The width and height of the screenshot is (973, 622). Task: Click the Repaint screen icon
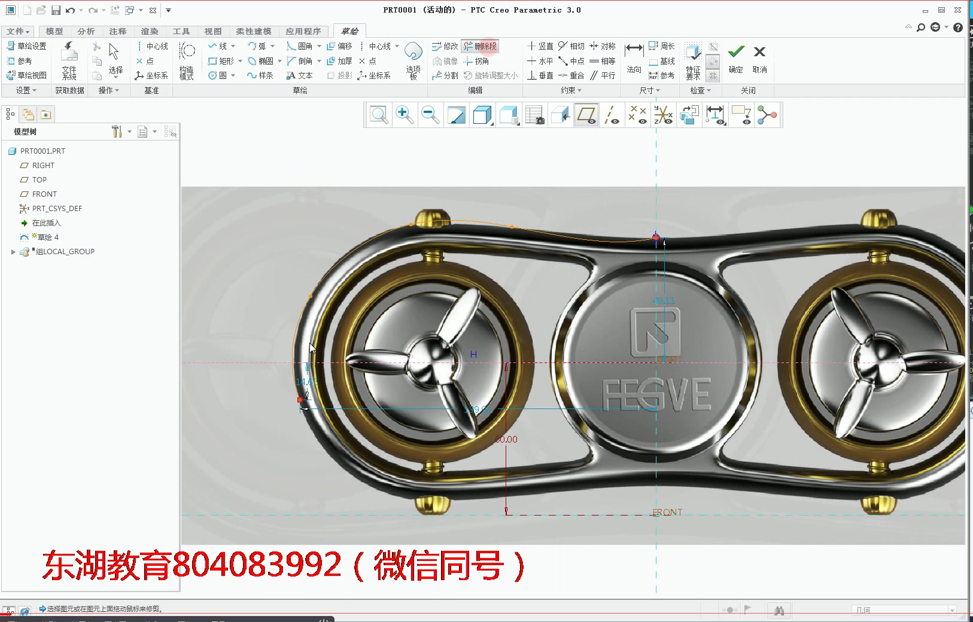tap(457, 114)
